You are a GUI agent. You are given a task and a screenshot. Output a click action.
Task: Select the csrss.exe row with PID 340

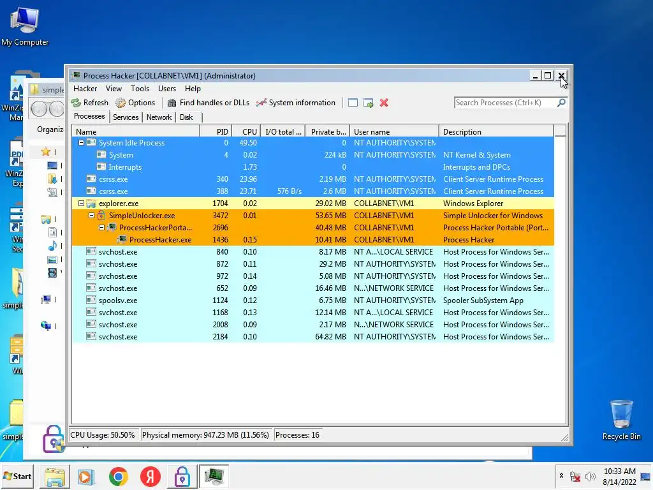(x=313, y=179)
